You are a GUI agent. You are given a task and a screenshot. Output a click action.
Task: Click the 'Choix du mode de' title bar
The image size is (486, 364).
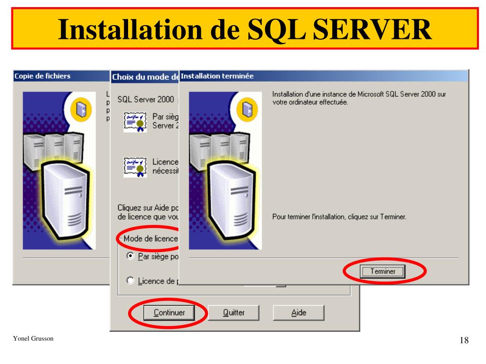click(145, 77)
